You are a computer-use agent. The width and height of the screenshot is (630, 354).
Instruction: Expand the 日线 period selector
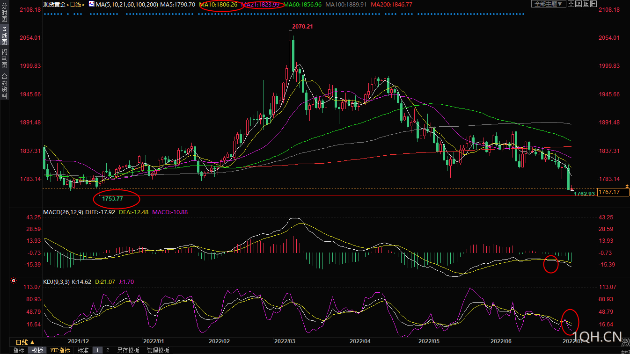click(x=25, y=342)
